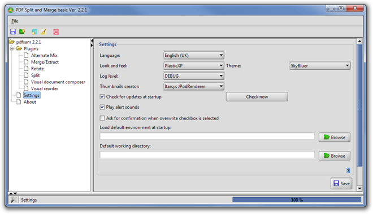The width and height of the screenshot is (373, 214).
Task: Enable Ask for confirmation on overwrite checkbox
Action: click(102, 118)
